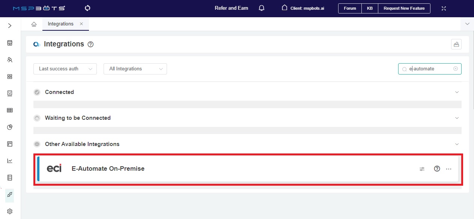Viewport: 474px width, 219px height.
Task: Expand the left sidebar navigation arrow
Action: [x=10, y=25]
